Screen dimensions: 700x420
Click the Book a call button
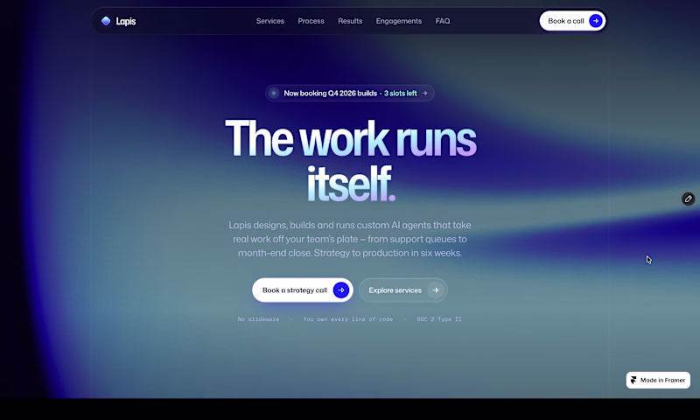[572, 21]
